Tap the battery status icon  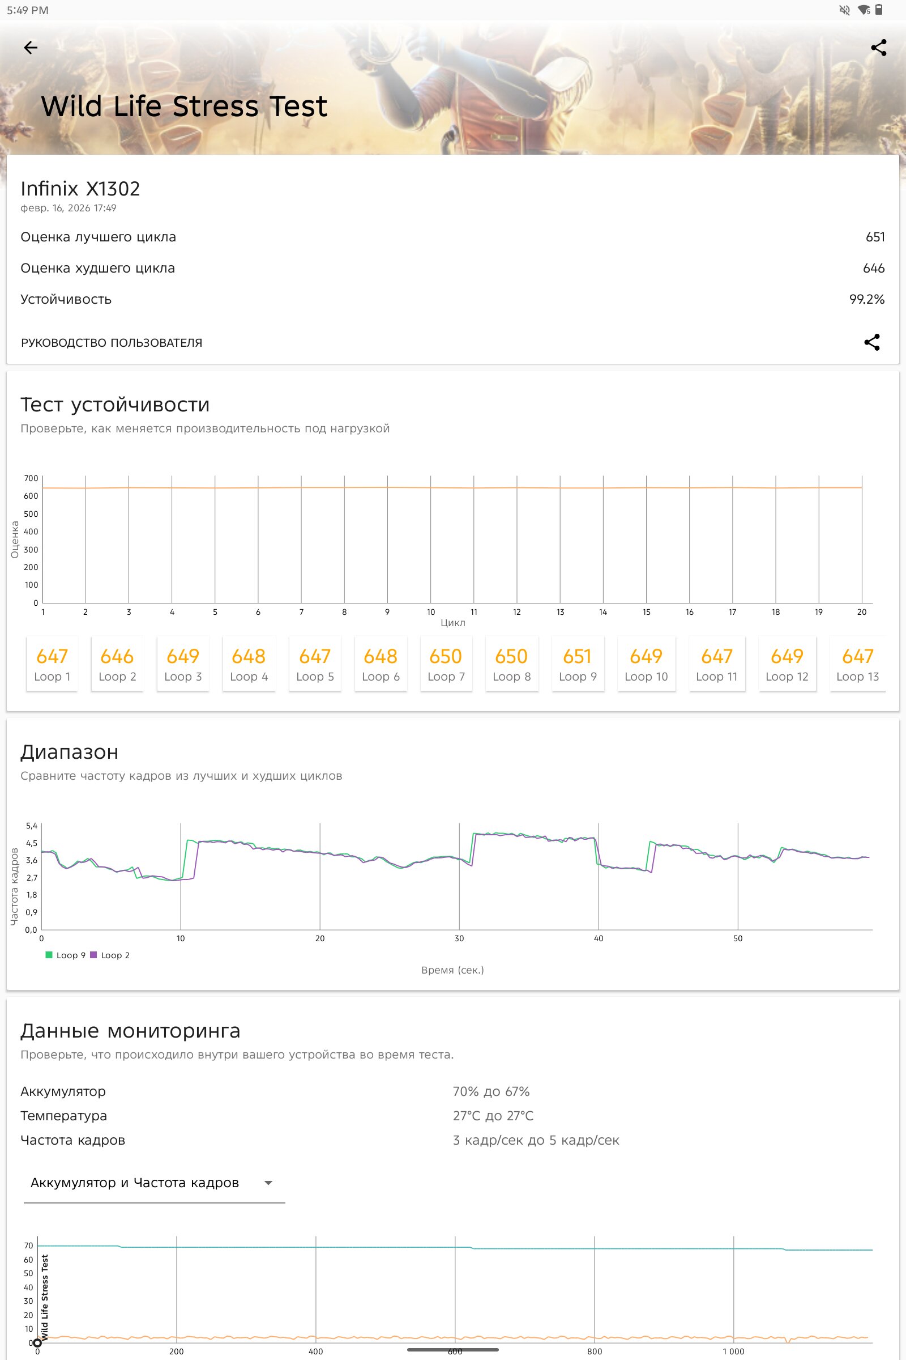tap(879, 10)
